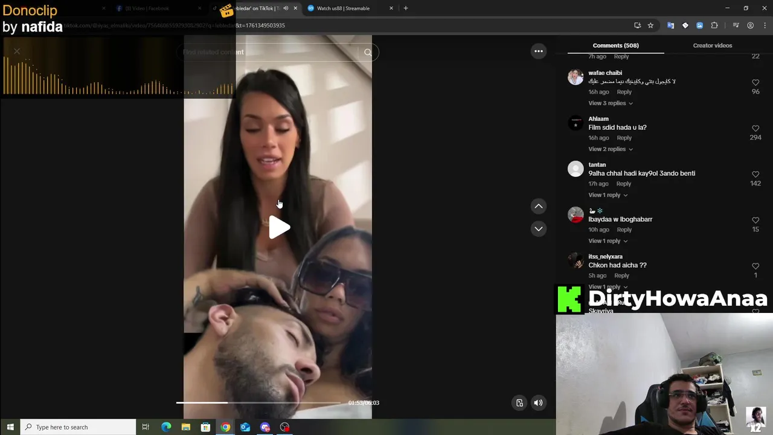Expand View 1 reply under tantan's comment
Viewport: 773px width, 435px height.
point(608,195)
